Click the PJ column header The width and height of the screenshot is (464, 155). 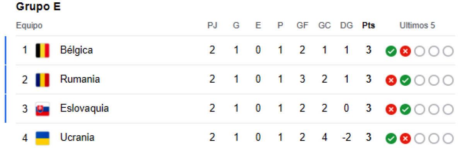point(212,26)
